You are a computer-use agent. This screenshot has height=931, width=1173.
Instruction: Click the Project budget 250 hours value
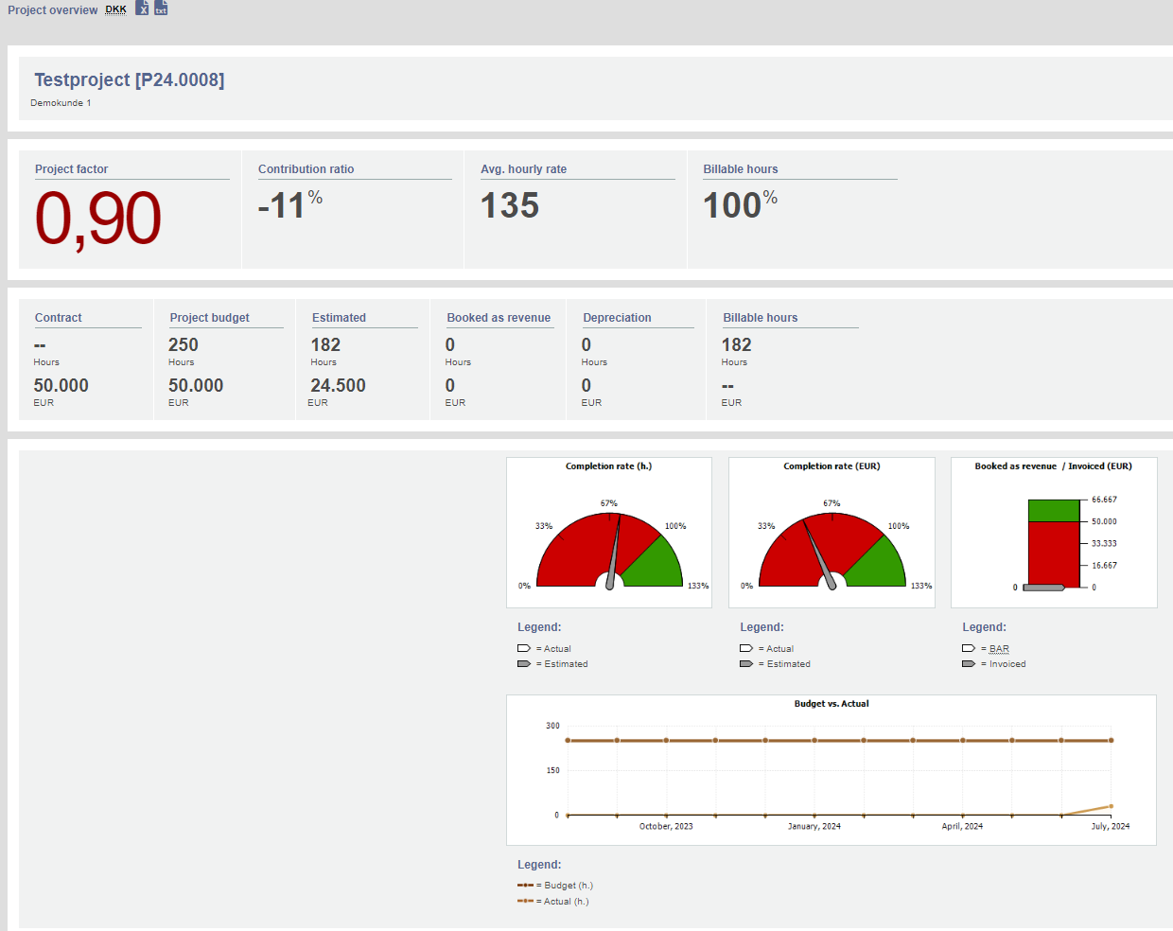[184, 345]
